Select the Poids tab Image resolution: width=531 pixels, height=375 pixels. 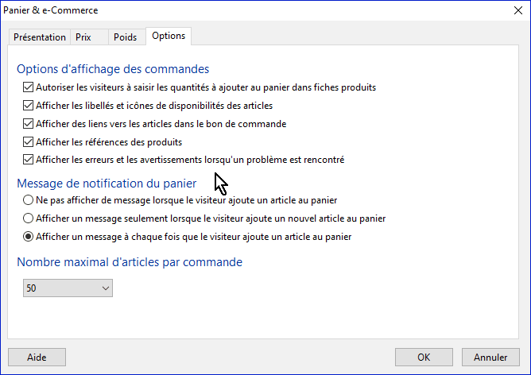pyautogui.click(x=125, y=37)
